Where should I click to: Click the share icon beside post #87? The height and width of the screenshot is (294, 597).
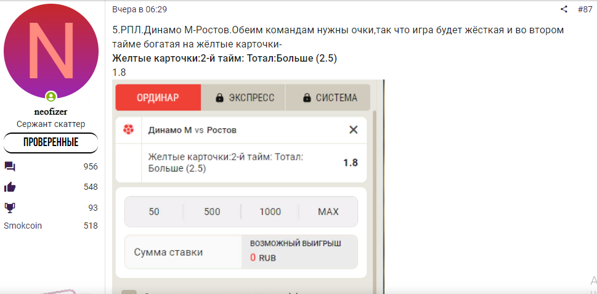click(564, 9)
